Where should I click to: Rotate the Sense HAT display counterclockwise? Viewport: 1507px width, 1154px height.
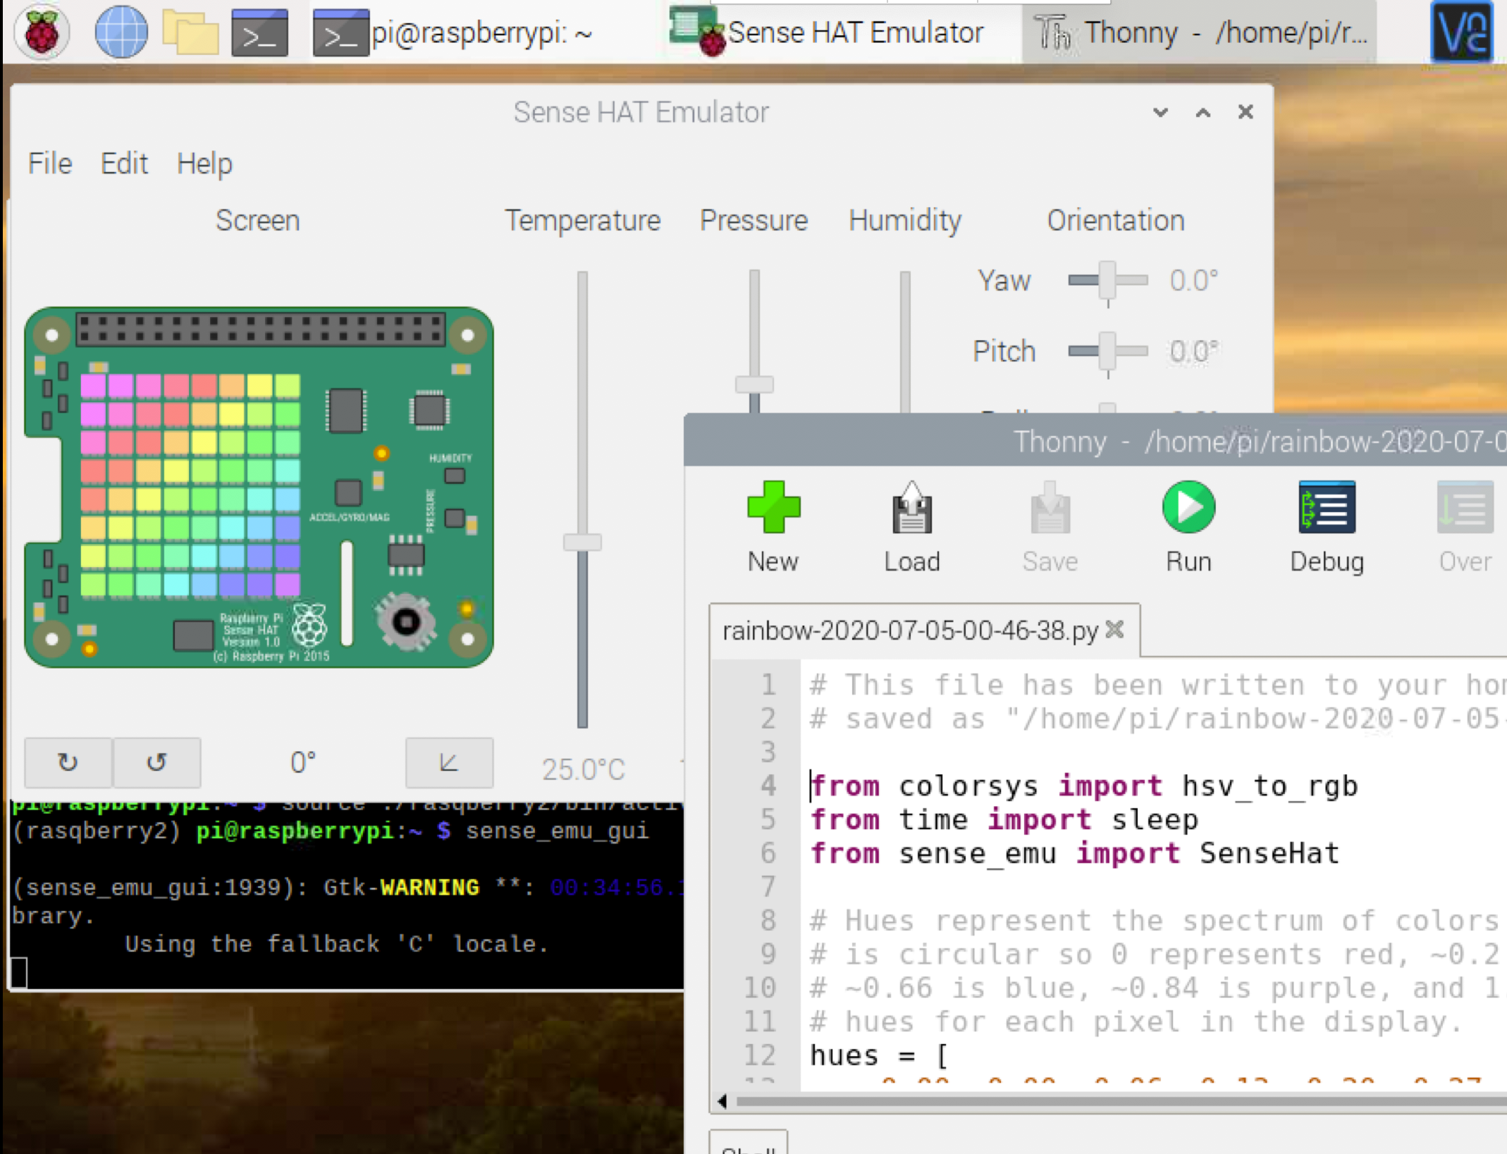[157, 762]
